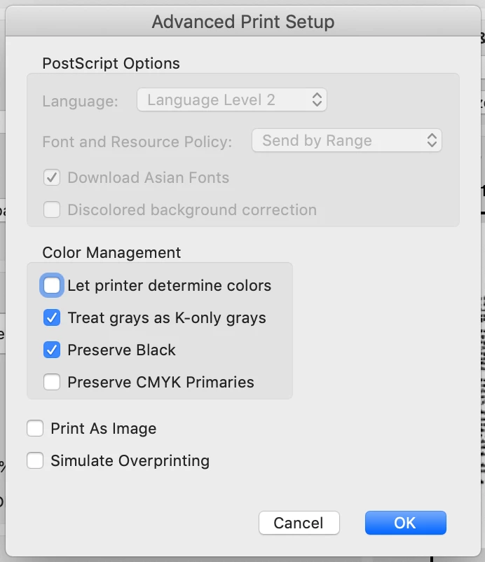
Task: Turn on Simulate Overprinting checkbox
Action: pyautogui.click(x=35, y=461)
